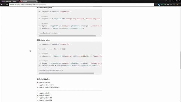Click the 'var data = [{id: 1}, {id: 2}]' line
The image size is (181, 102).
52,49
